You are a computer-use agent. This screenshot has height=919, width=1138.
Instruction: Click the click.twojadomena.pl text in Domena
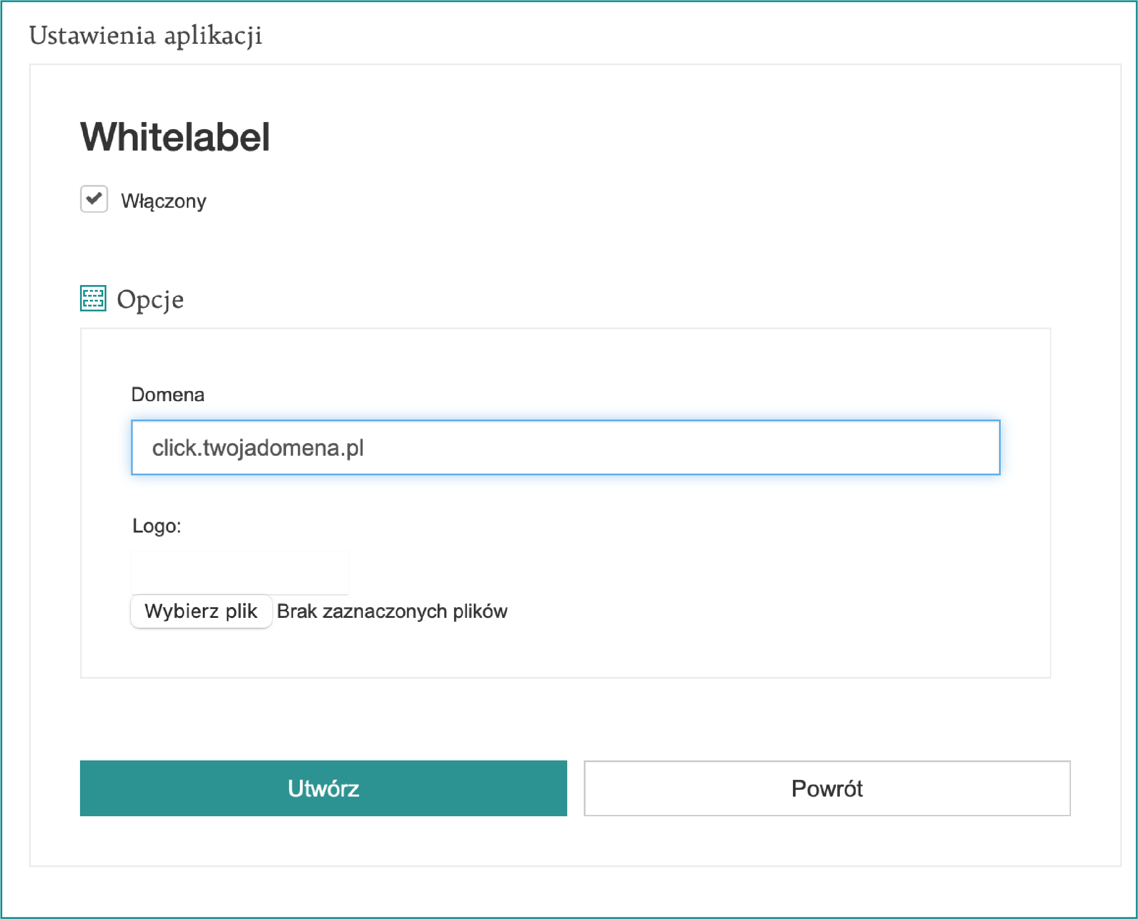click(258, 448)
